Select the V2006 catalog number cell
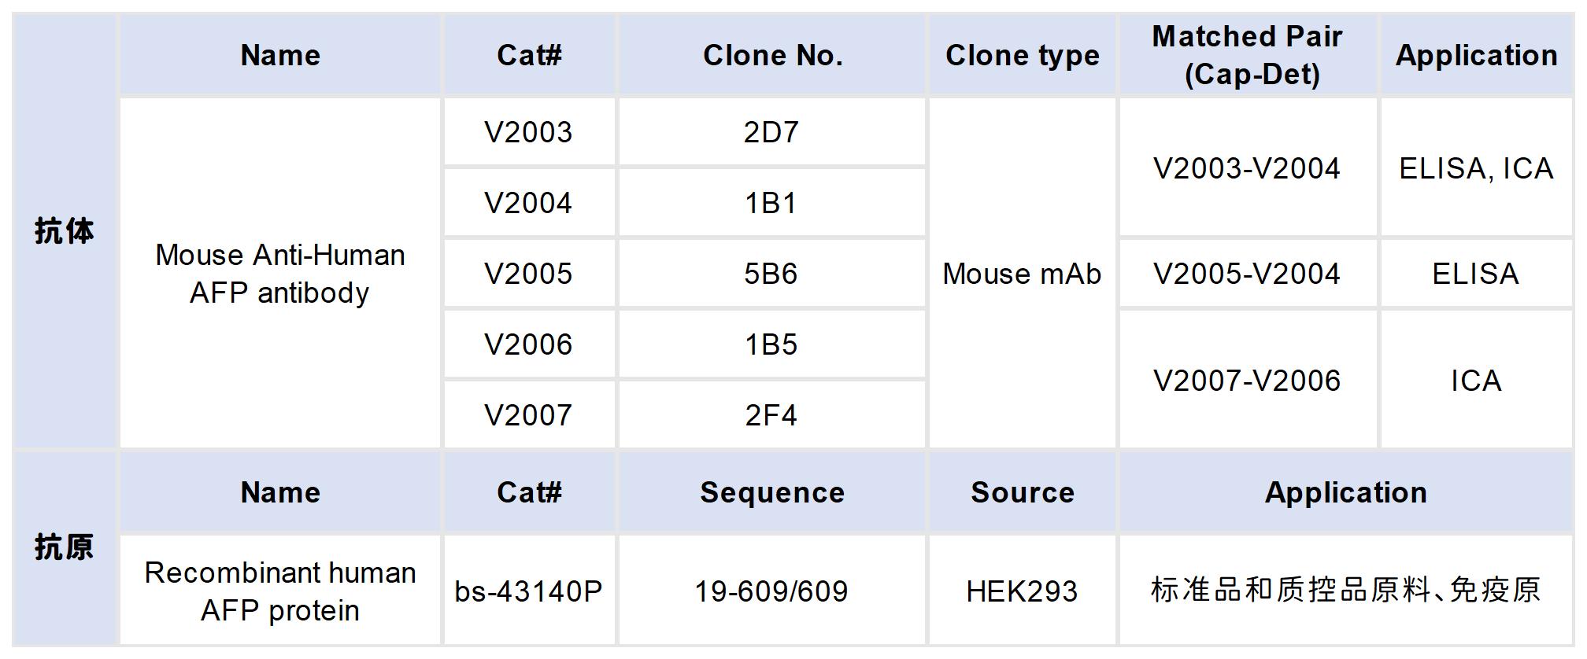The width and height of the screenshot is (1587, 659). [x=528, y=344]
